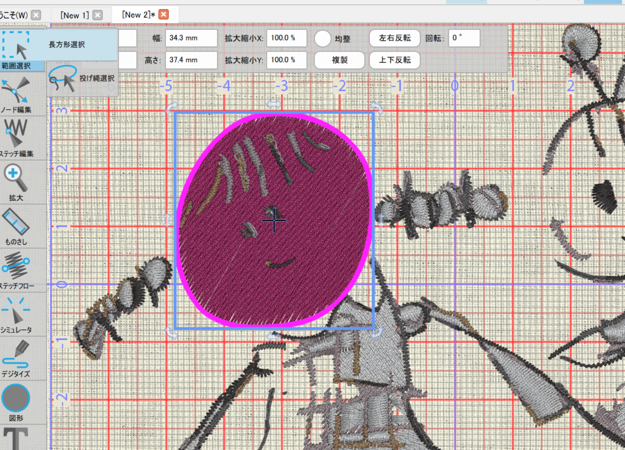
Task: Click the duplicate (複製) button
Action: point(339,60)
